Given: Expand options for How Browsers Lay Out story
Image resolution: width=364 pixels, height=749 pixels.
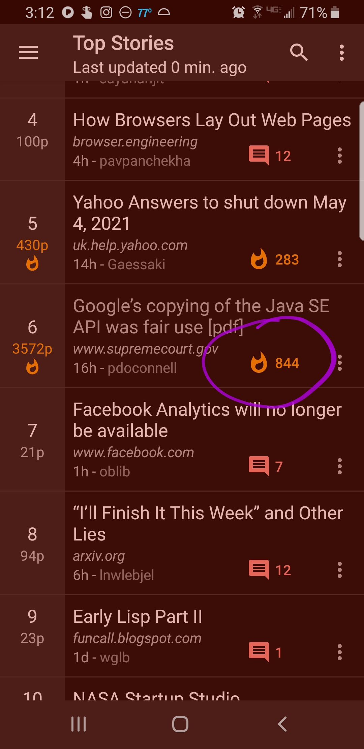Looking at the screenshot, I should (x=340, y=156).
